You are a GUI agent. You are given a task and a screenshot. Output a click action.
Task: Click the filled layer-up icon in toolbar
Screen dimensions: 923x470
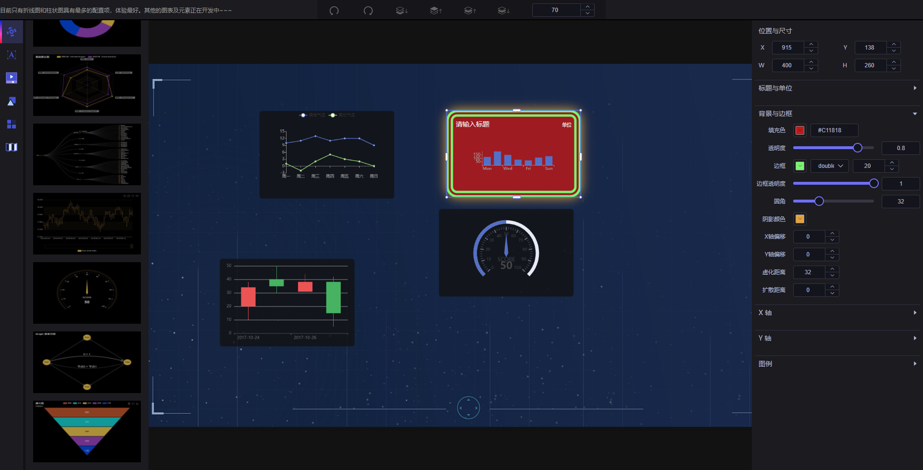[436, 11]
